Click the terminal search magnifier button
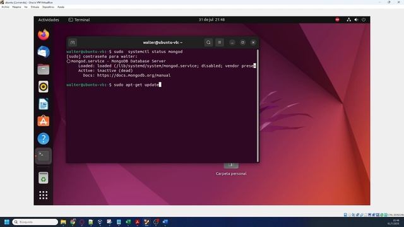The width and height of the screenshot is (404, 227). [x=208, y=42]
